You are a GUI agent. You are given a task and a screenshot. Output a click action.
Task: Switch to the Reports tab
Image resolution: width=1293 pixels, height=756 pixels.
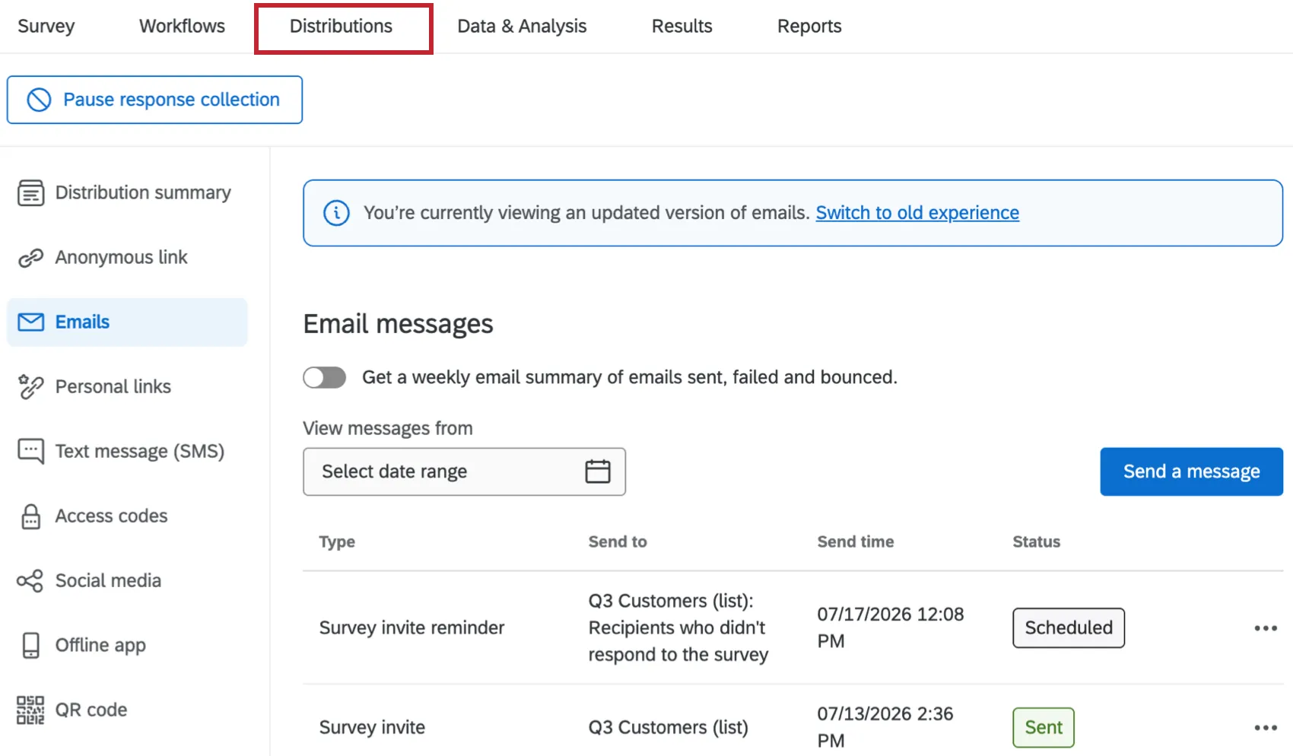click(x=809, y=26)
